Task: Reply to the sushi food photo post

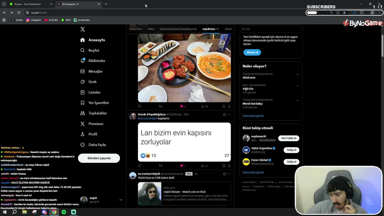Action: click(x=139, y=106)
